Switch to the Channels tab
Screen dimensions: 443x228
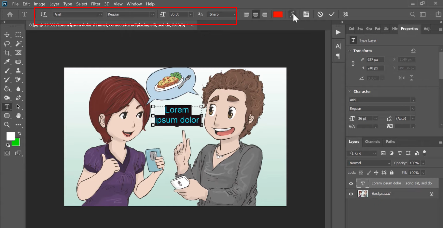point(372,142)
